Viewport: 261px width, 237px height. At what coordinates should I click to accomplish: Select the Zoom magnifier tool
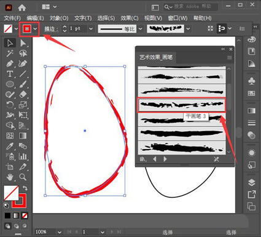pyautogui.click(x=23, y=177)
